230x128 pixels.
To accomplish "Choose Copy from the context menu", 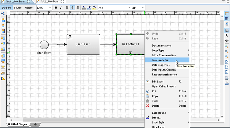I will (167, 96).
